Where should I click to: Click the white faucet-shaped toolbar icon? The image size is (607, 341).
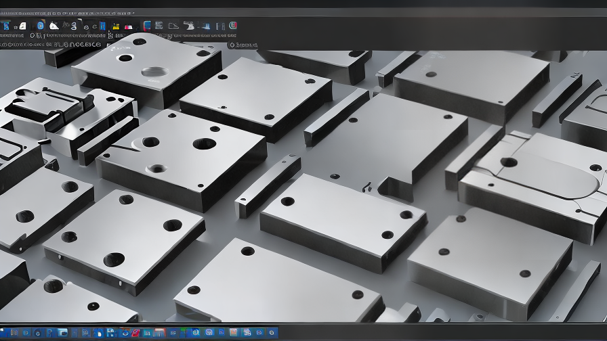189,26
